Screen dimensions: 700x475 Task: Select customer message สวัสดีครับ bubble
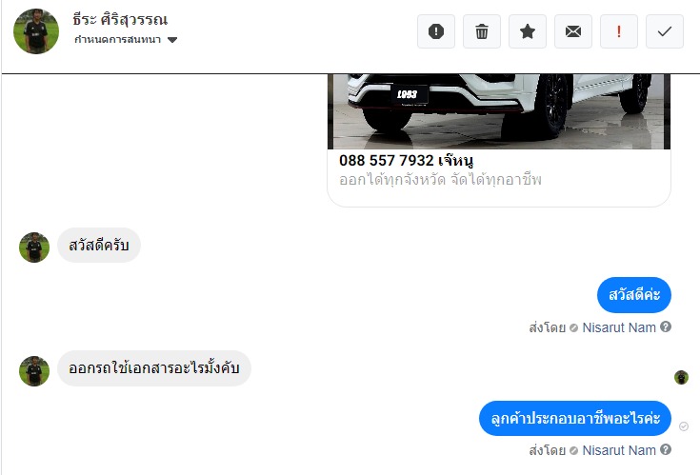99,246
